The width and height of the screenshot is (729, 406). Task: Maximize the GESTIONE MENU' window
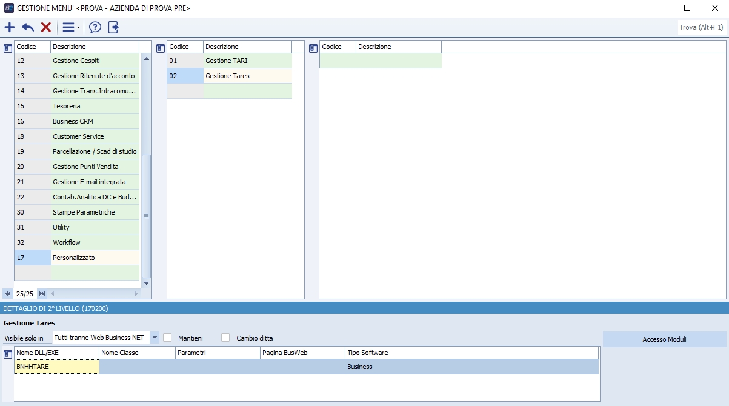[x=687, y=8]
